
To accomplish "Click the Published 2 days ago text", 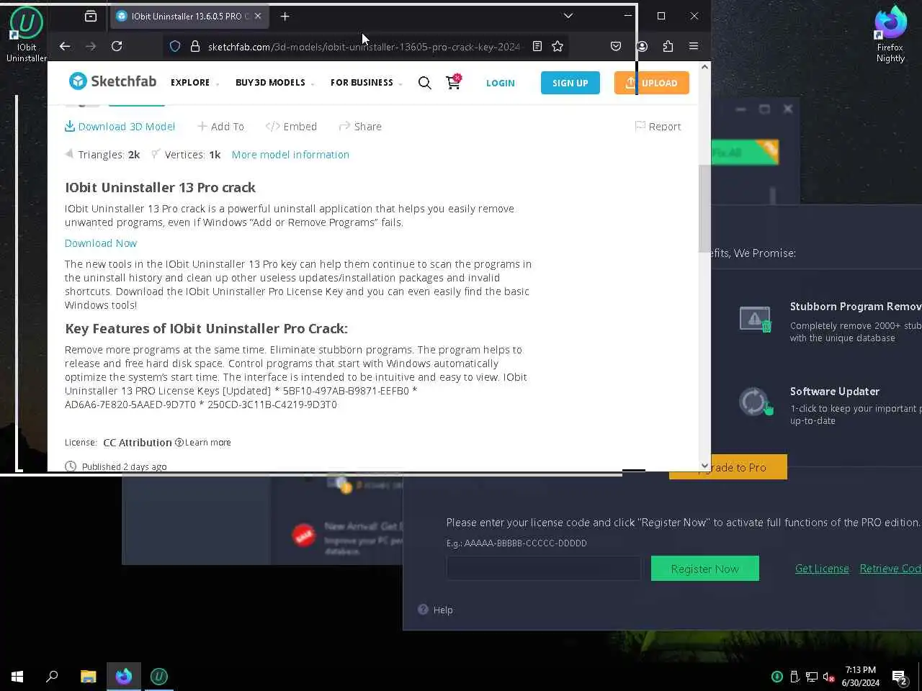I will (x=124, y=466).
